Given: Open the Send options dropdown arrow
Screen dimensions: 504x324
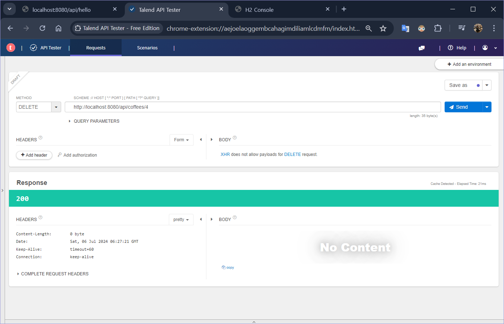Looking at the screenshot, I should coord(487,107).
